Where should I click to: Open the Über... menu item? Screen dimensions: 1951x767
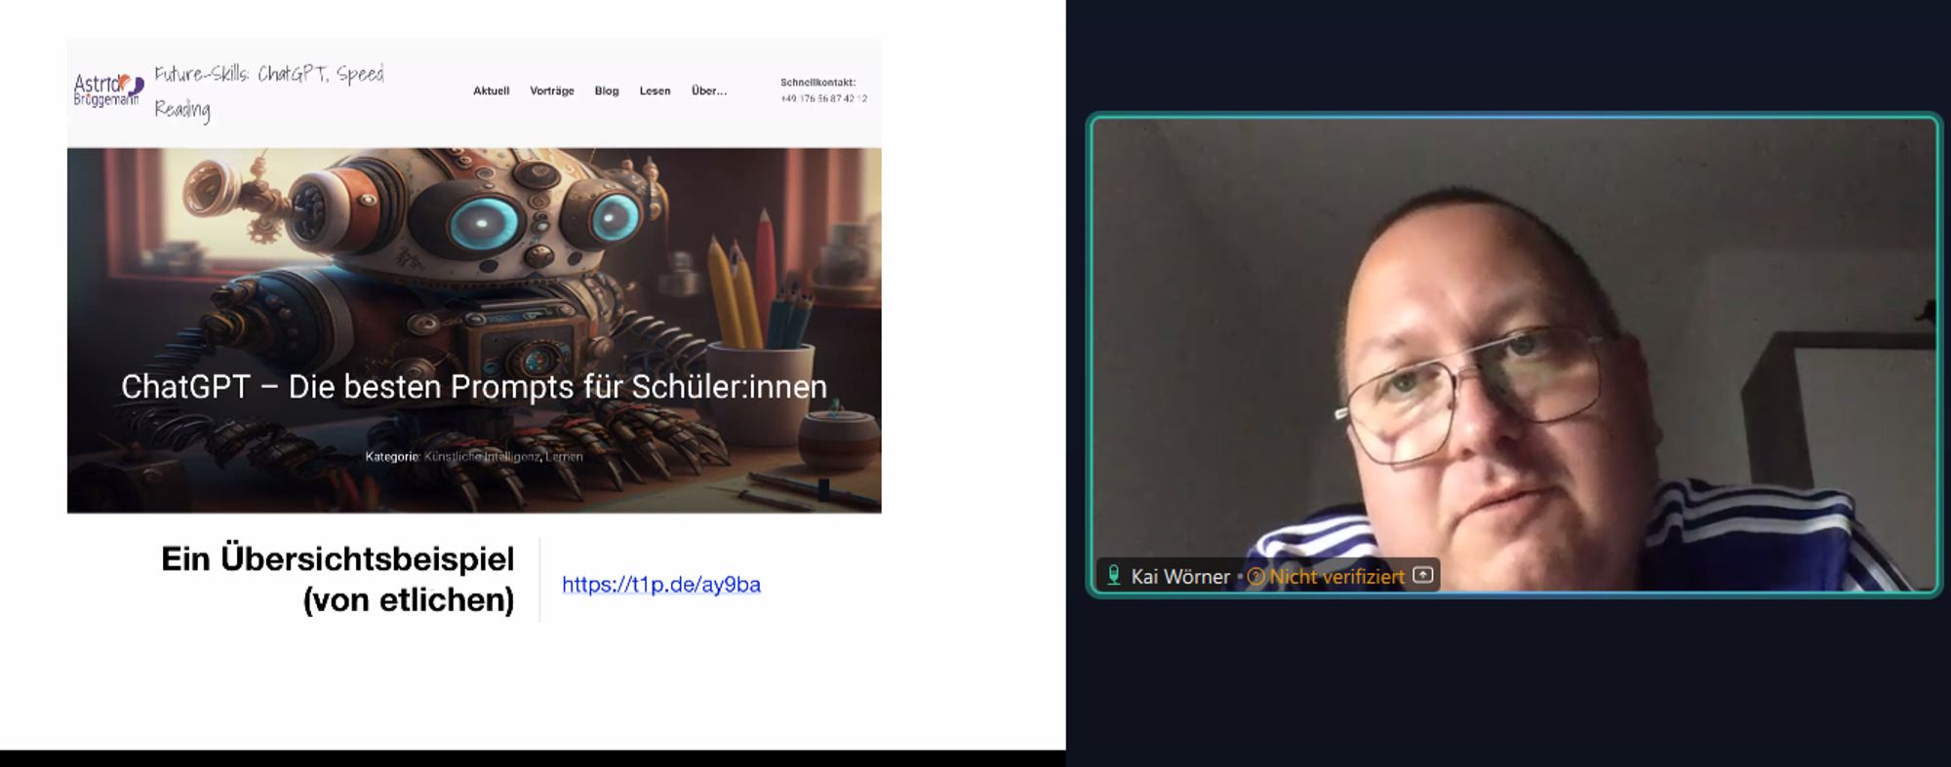[709, 91]
